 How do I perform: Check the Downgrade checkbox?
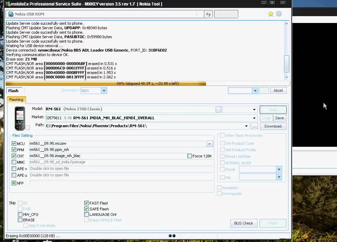tap(219, 194)
